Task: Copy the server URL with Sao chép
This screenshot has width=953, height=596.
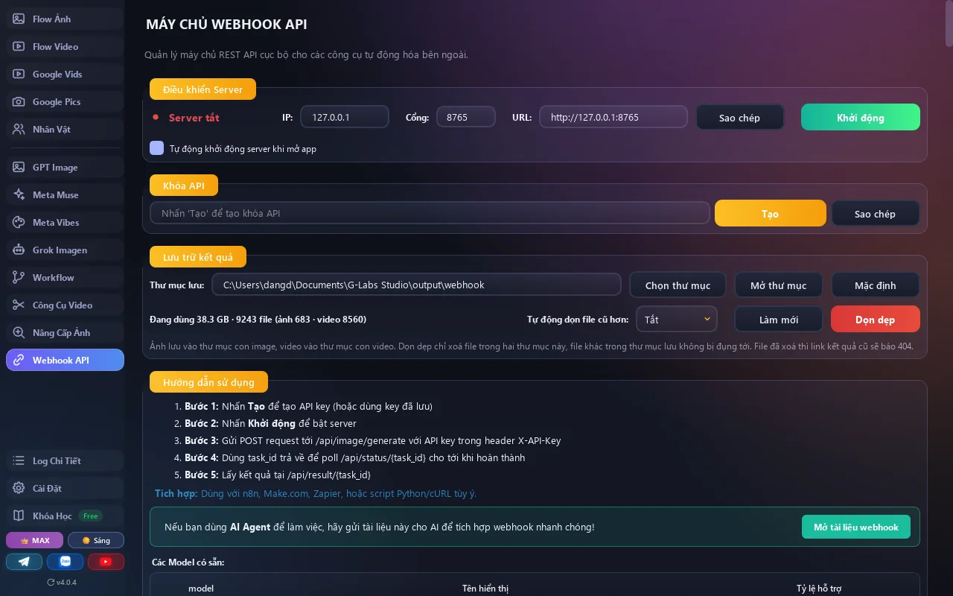Action: pos(739,118)
